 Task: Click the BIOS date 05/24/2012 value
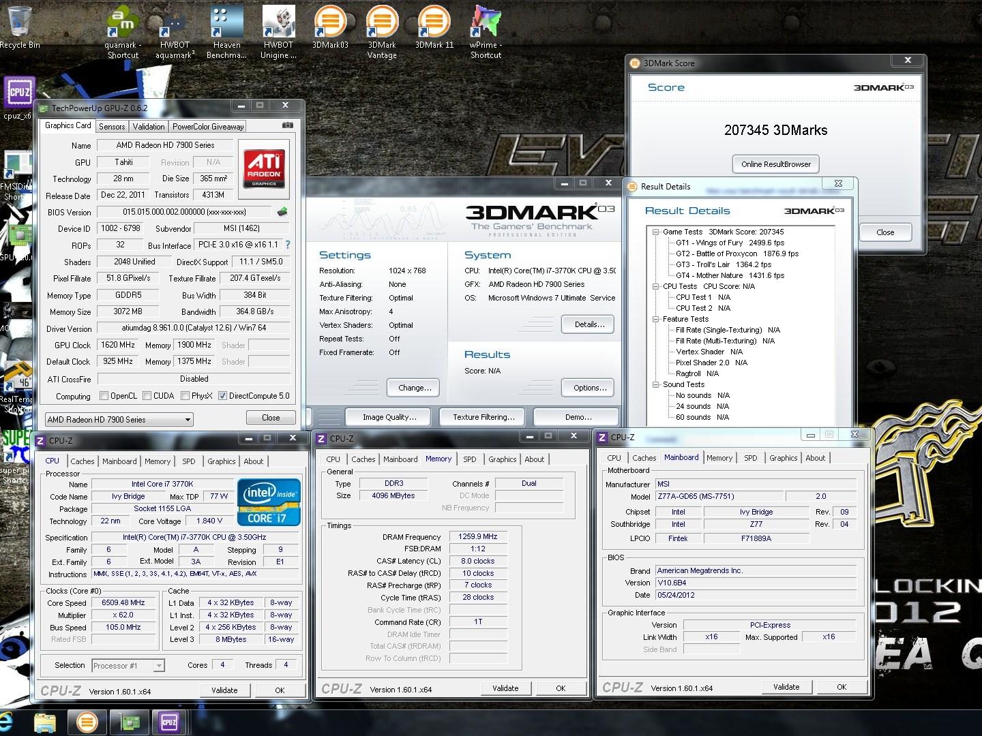point(755,595)
